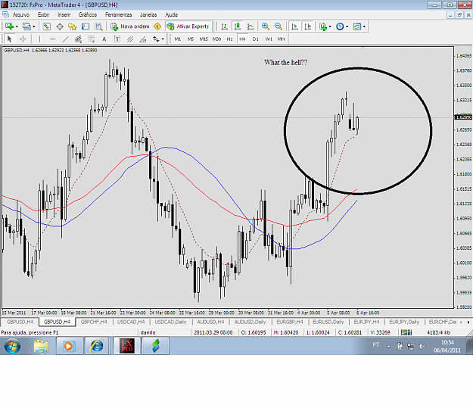Image resolution: width=473 pixels, height=405 pixels.
Task: Click the connection status bars indicator
Action: [406, 332]
